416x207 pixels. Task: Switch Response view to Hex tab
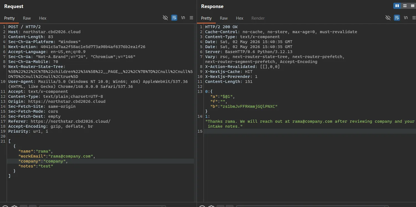coord(240,18)
